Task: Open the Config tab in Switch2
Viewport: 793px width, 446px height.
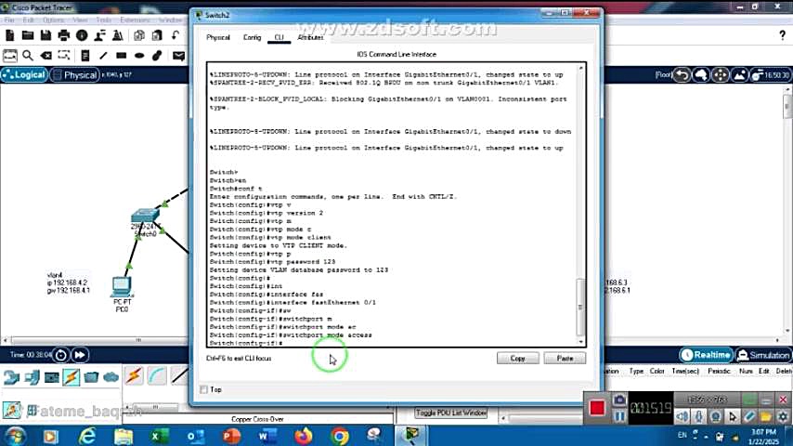Action: (252, 37)
